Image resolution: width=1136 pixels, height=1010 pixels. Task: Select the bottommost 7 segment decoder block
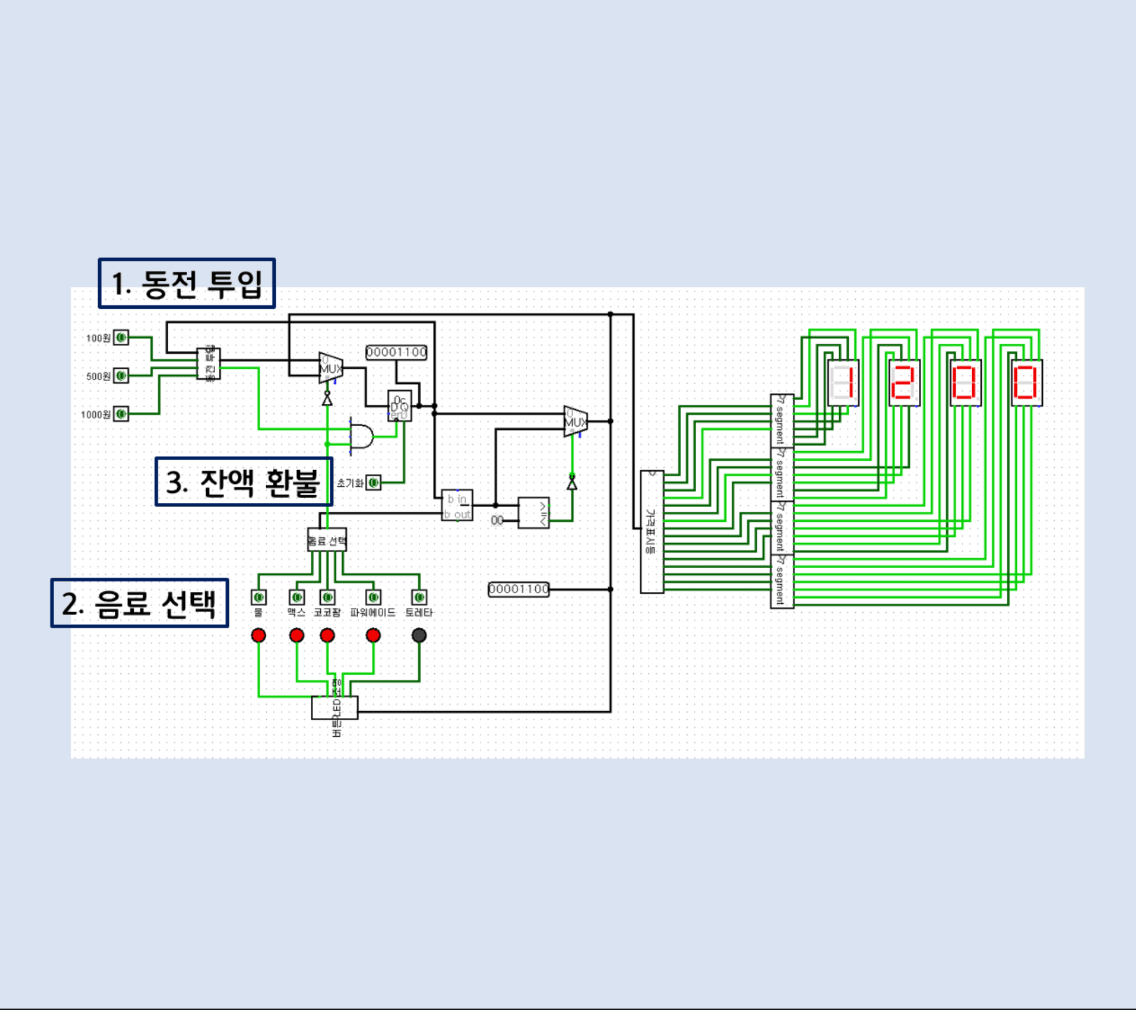tap(782, 581)
